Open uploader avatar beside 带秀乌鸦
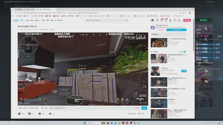 tap(153, 27)
